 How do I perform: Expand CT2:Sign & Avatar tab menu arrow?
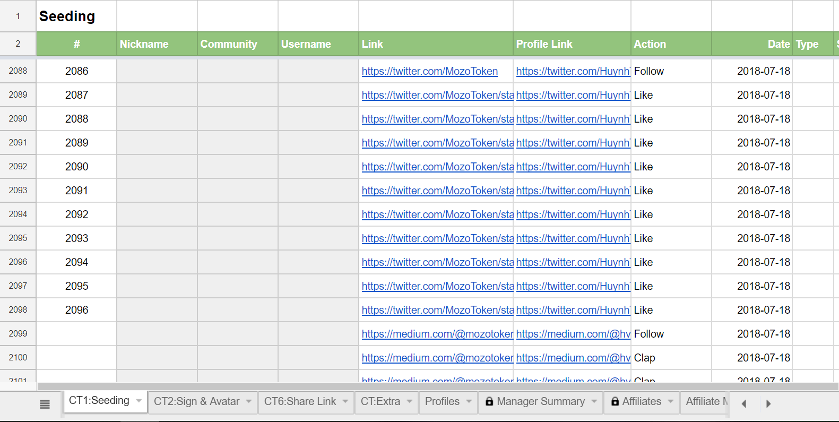(249, 402)
